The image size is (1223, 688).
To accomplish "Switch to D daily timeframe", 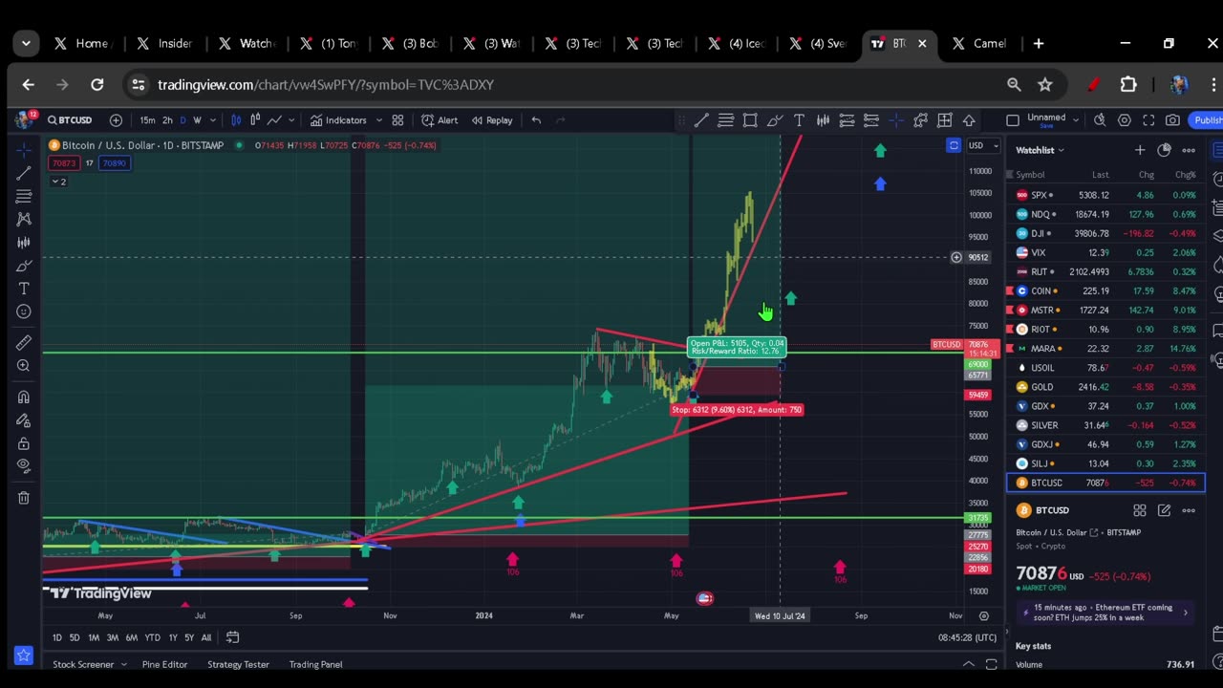I will 183,120.
